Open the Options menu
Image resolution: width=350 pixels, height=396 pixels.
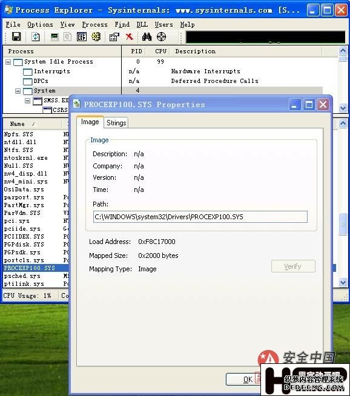(40, 24)
